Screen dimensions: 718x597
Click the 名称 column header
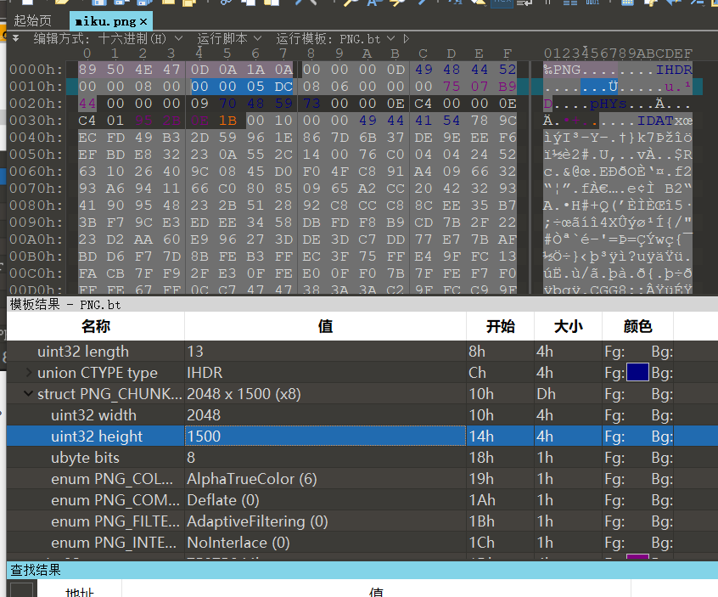pyautogui.click(x=95, y=326)
